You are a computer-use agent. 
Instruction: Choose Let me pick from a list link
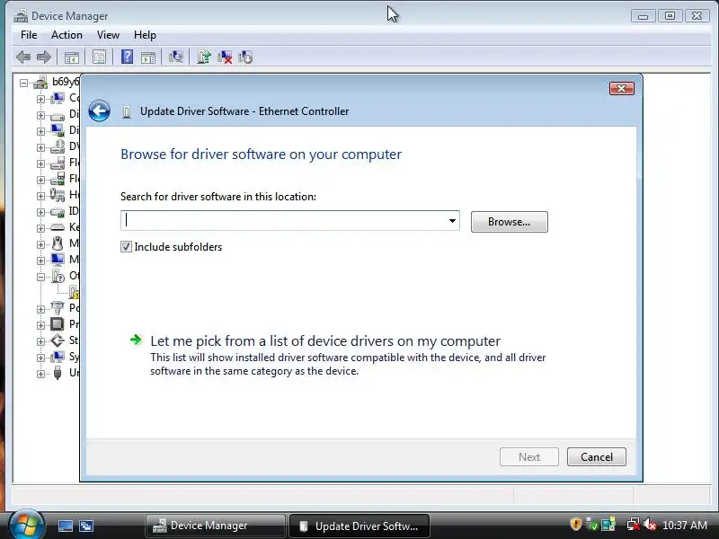click(325, 341)
